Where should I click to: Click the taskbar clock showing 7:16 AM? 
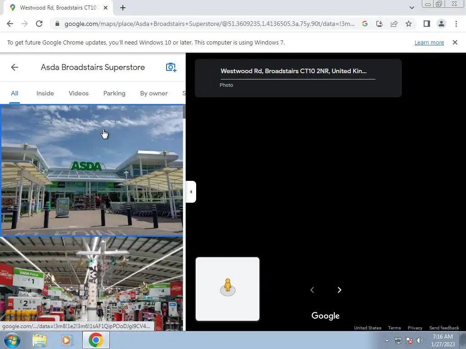coord(443,340)
